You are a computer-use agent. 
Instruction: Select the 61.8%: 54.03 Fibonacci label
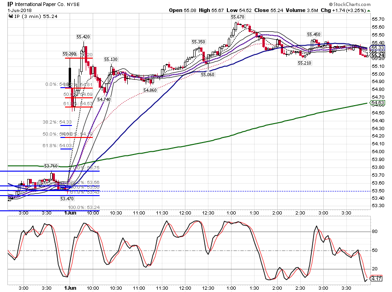click(57, 145)
